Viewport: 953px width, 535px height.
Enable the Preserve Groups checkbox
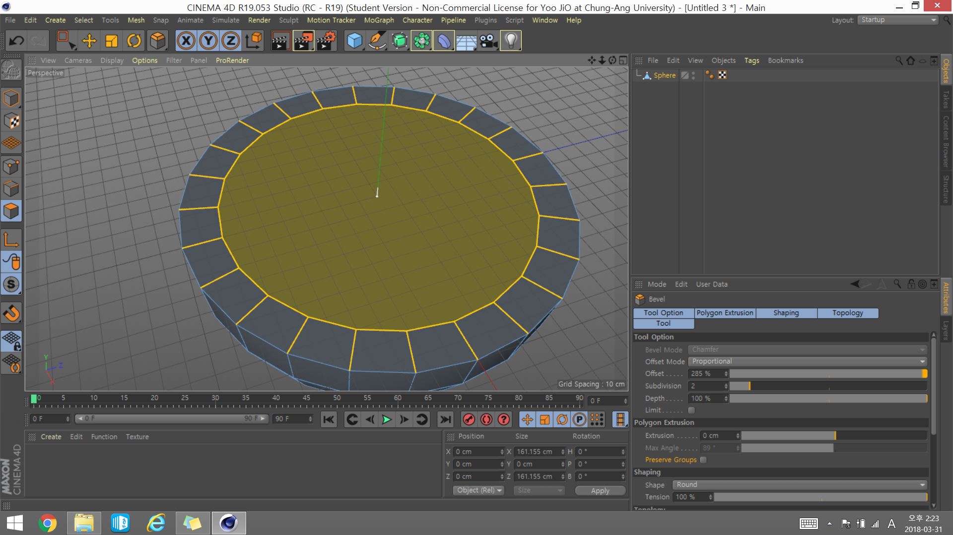coord(703,460)
